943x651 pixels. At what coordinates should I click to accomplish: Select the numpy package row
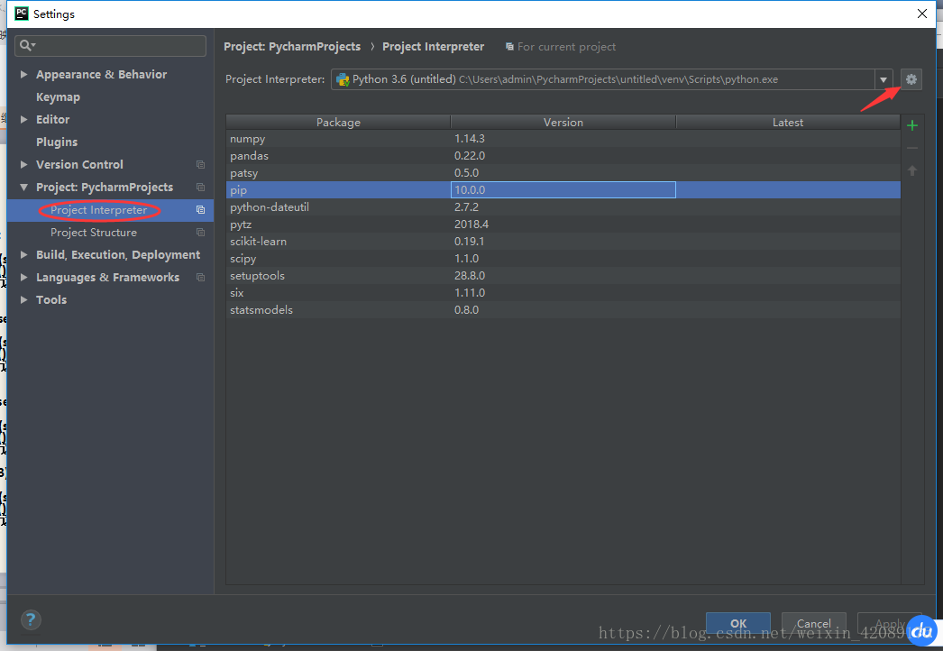tap(563, 138)
